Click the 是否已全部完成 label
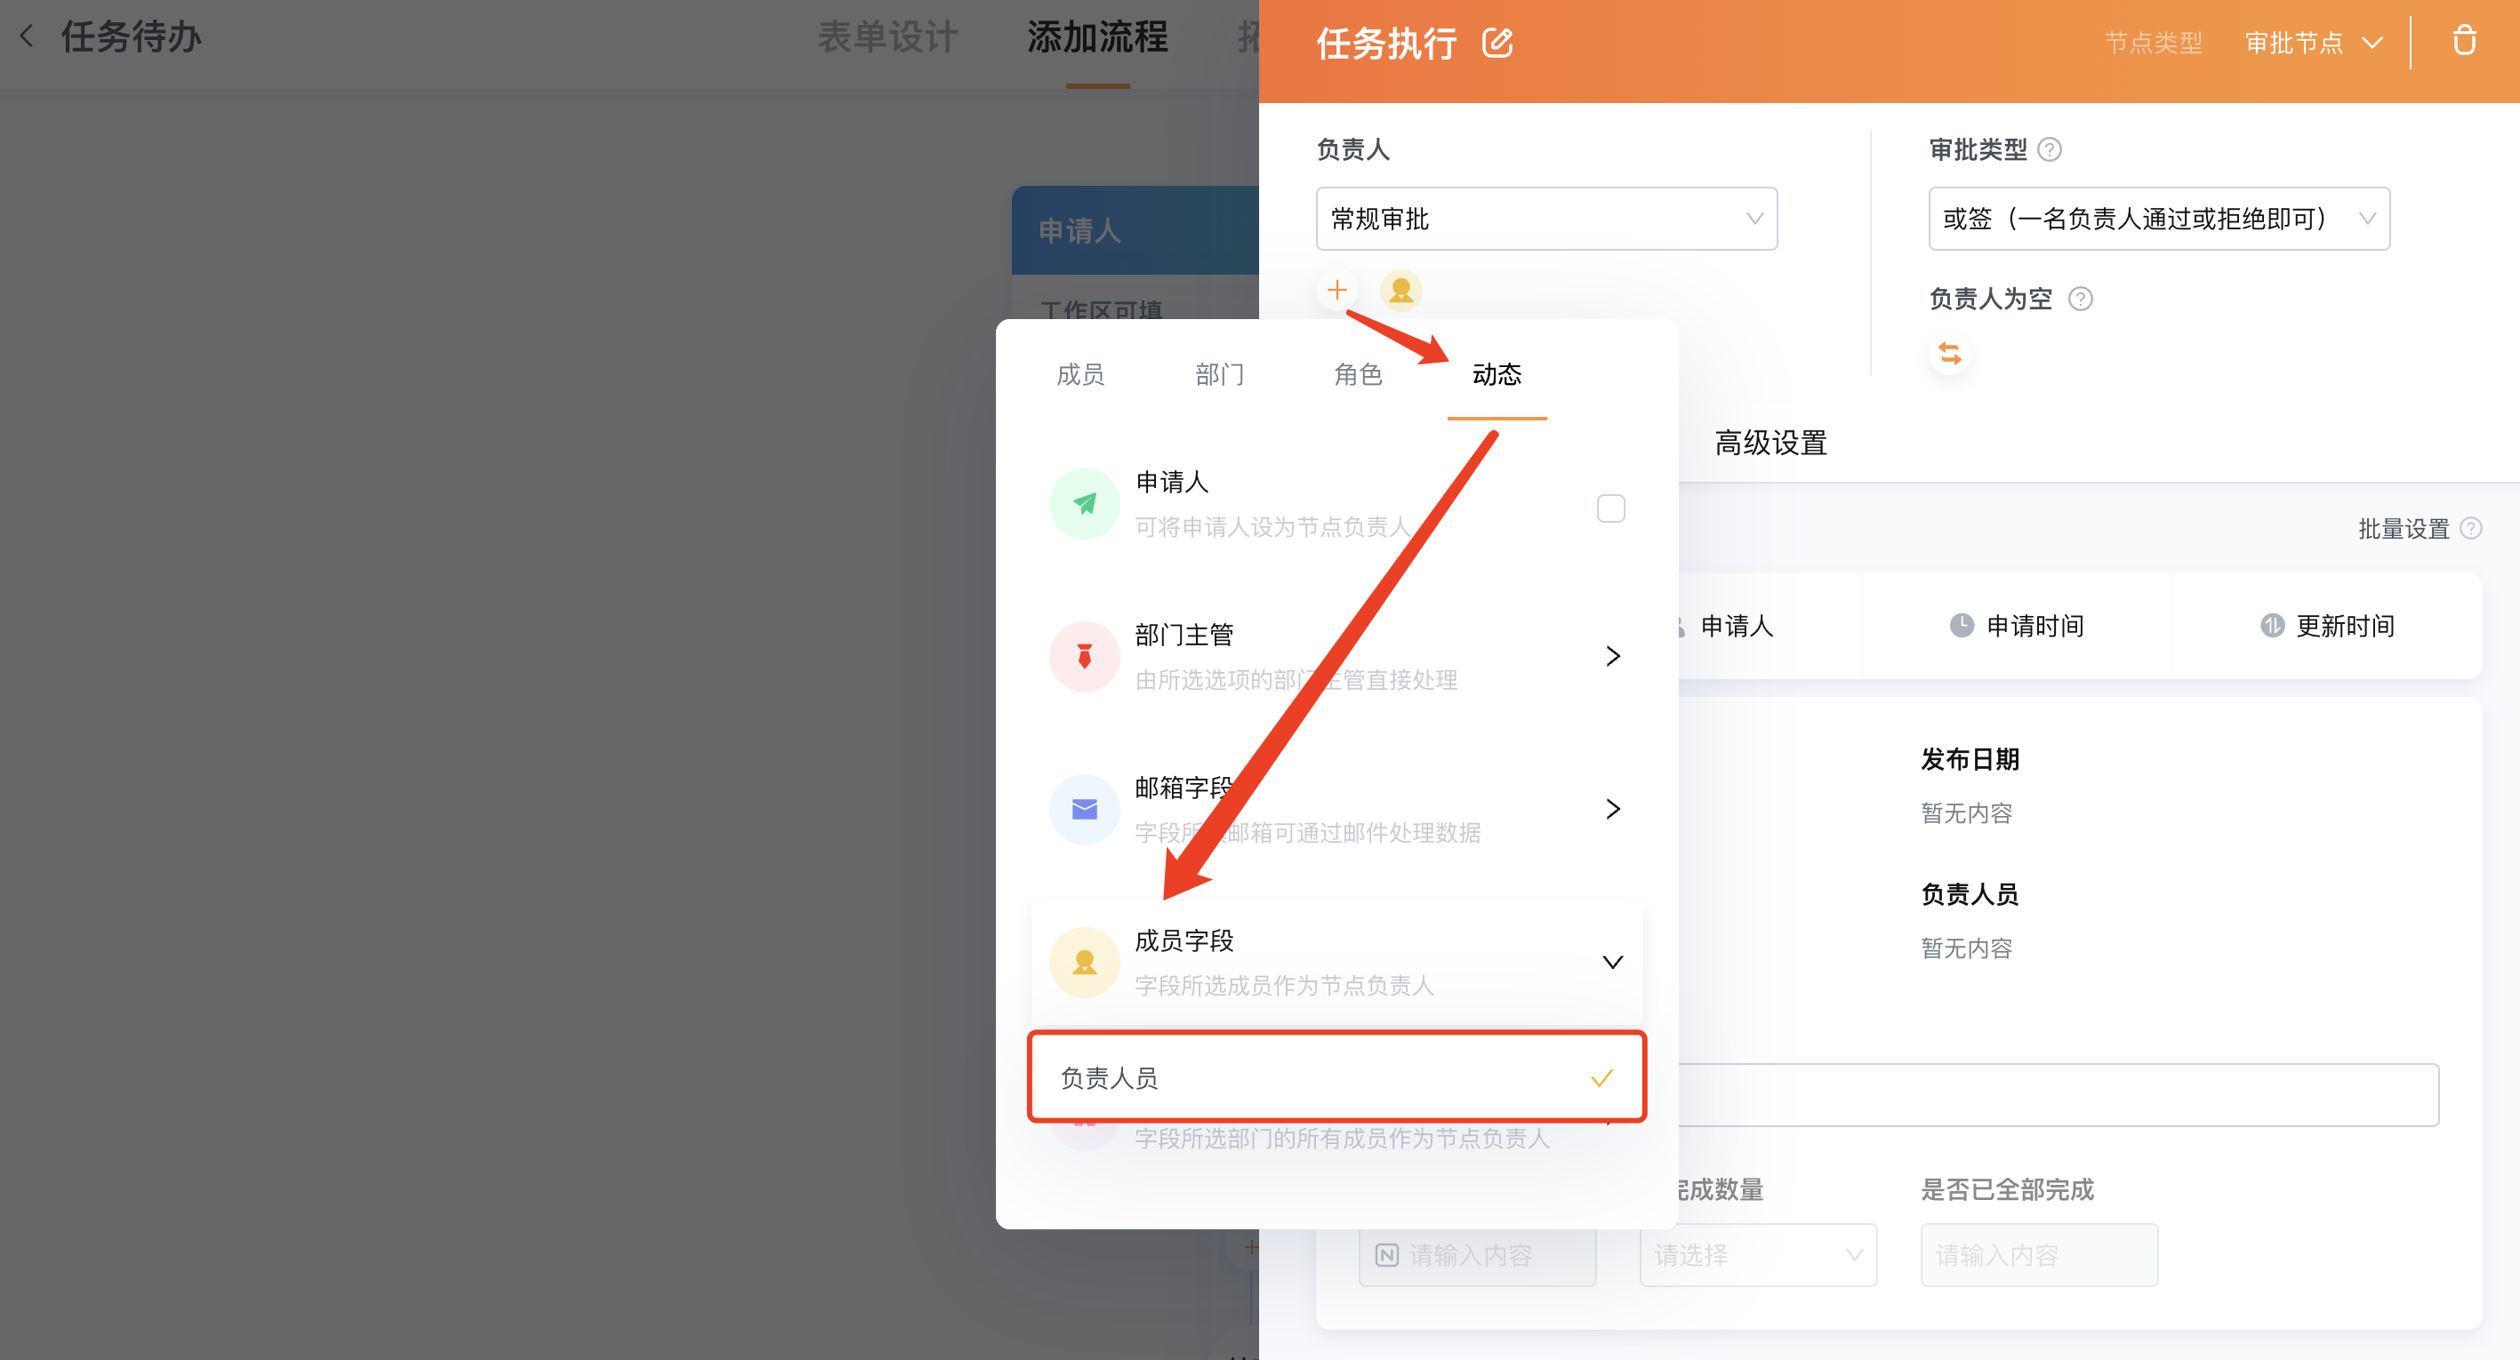Image resolution: width=2520 pixels, height=1360 pixels. click(x=2006, y=1189)
